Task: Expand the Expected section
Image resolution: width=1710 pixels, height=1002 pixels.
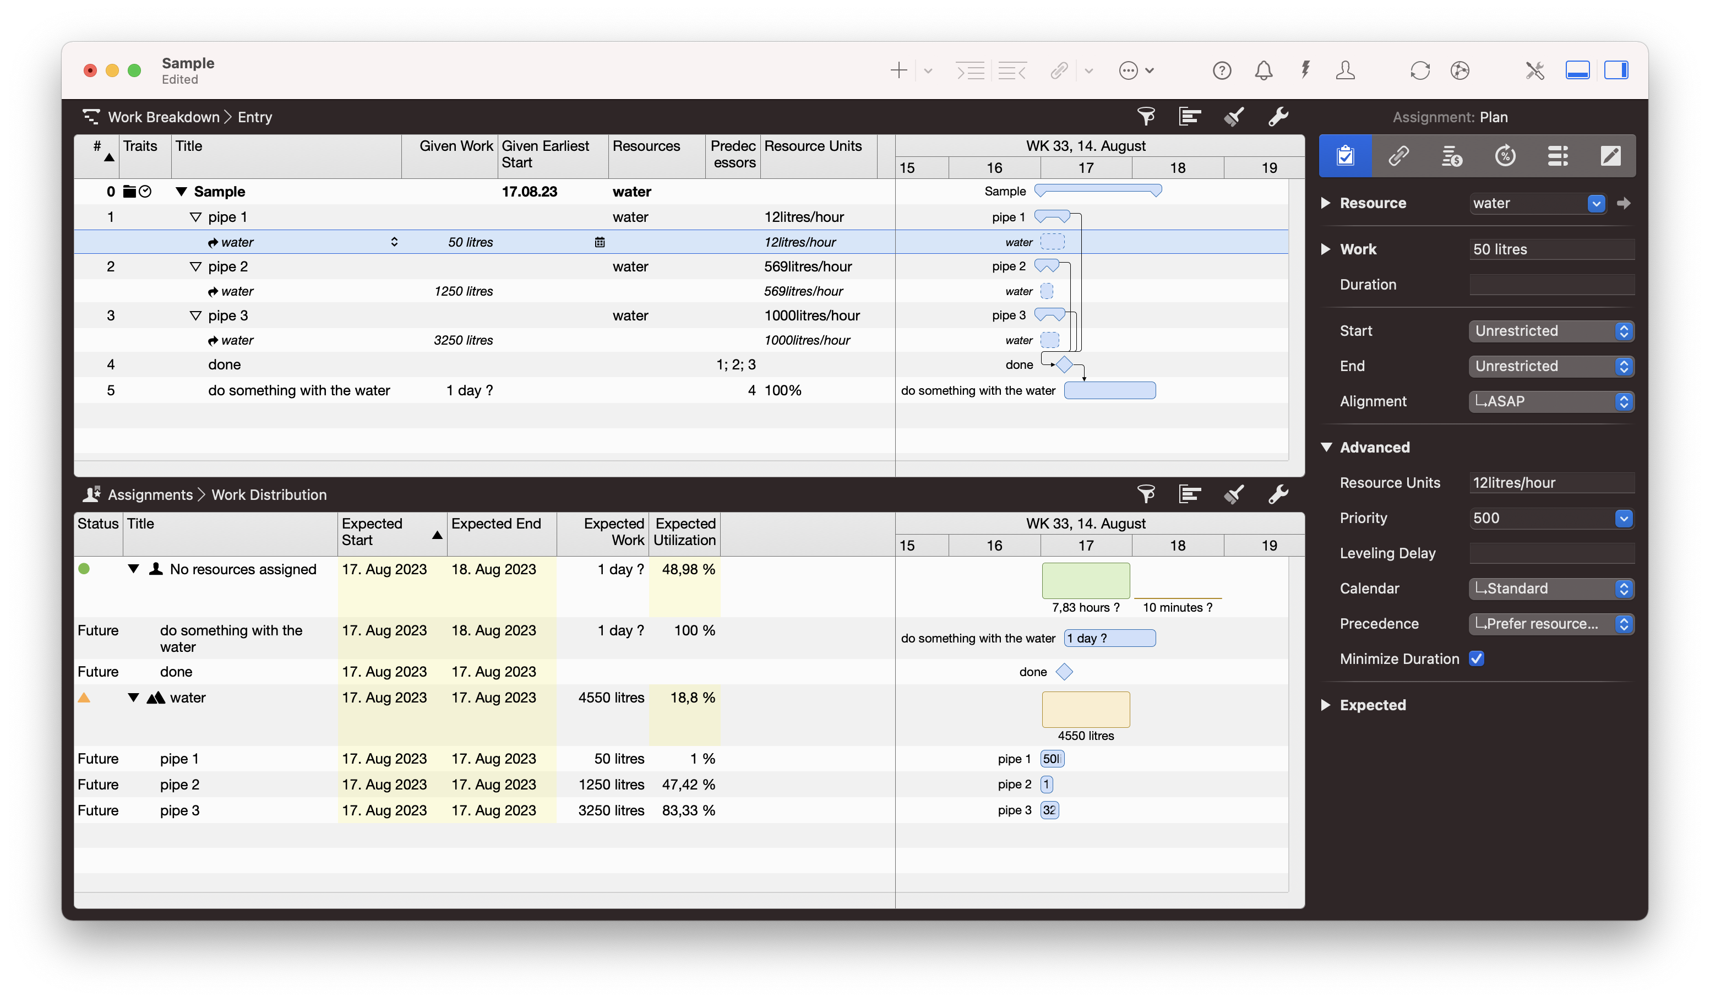Action: [x=1325, y=705]
